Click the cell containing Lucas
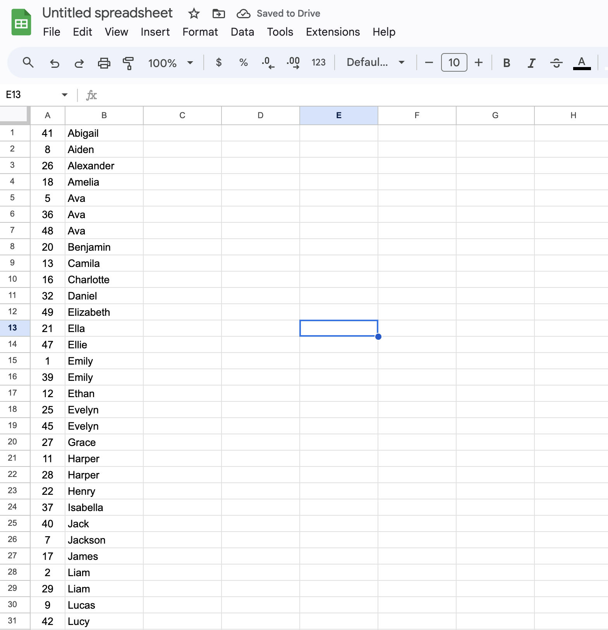The height and width of the screenshot is (630, 608). [104, 605]
